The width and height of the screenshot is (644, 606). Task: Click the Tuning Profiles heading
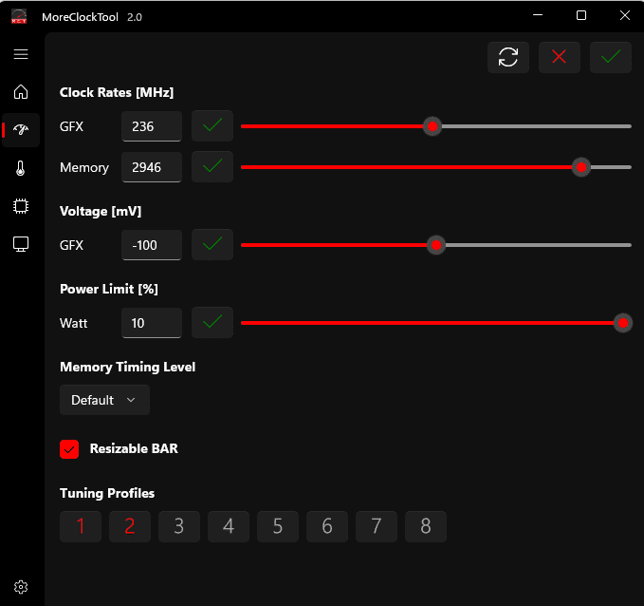click(107, 493)
